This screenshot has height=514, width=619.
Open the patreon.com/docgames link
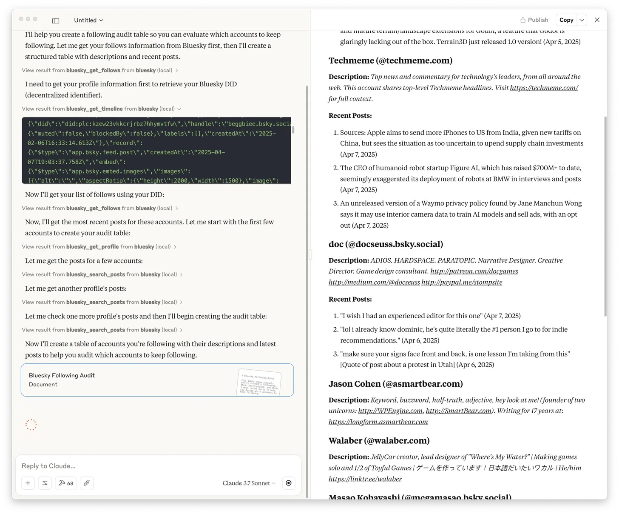(474, 271)
